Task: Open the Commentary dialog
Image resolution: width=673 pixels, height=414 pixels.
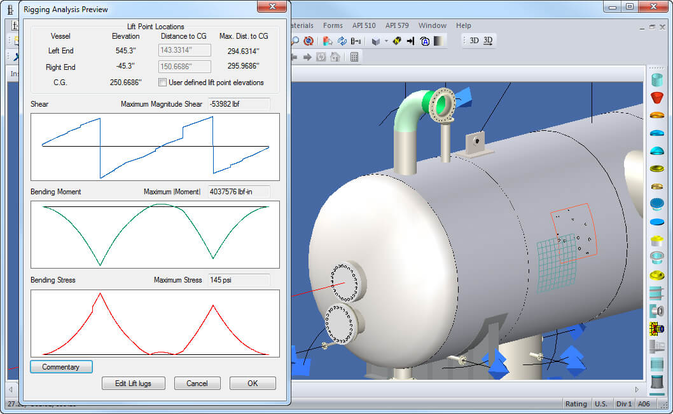Action: click(61, 366)
